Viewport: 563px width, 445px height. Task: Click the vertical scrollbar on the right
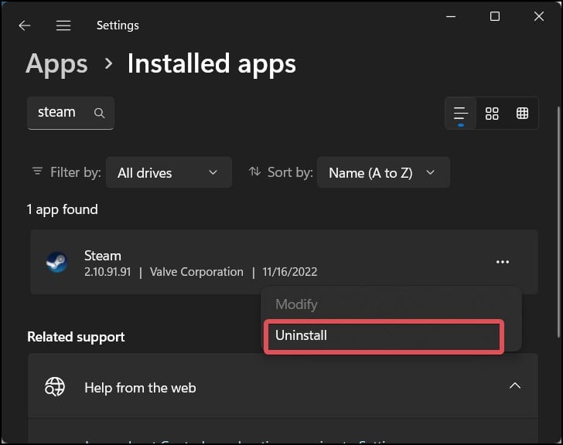pos(558,222)
